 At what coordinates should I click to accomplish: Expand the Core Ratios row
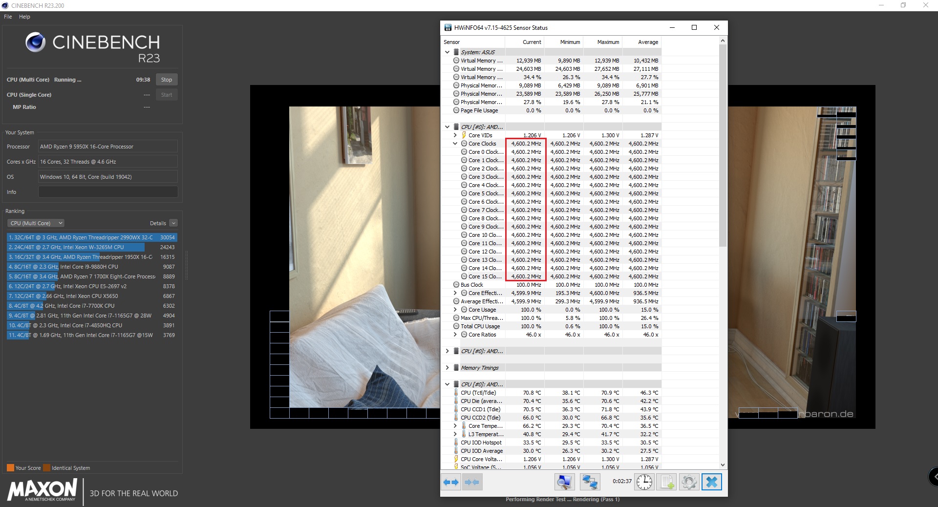(455, 335)
